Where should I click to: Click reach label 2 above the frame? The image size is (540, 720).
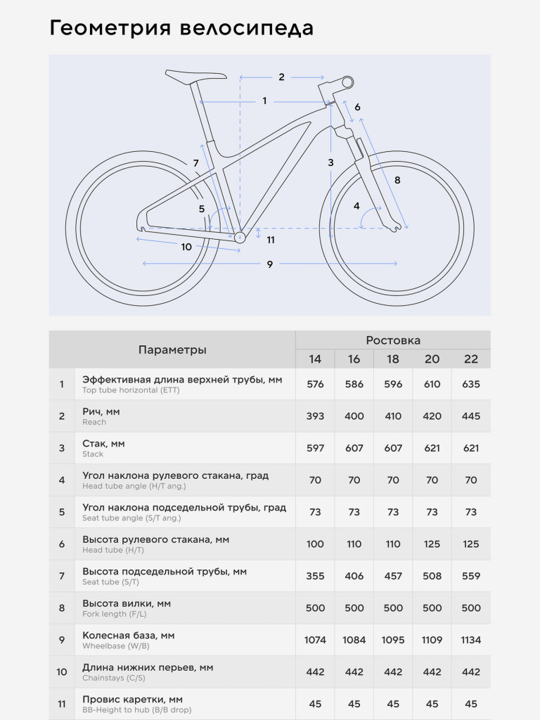tap(281, 77)
